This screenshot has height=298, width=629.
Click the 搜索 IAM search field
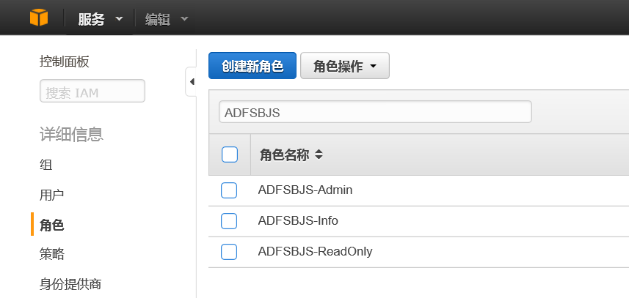coord(92,92)
